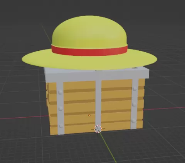Image resolution: width=185 pixels, height=163 pixels.
Task: Select the left gray riveted strap on the chest
Action: (x=60, y=108)
